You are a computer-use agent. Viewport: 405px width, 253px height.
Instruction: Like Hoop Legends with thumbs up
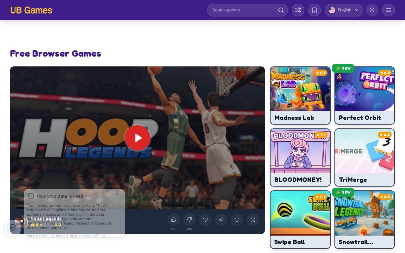[174, 220]
